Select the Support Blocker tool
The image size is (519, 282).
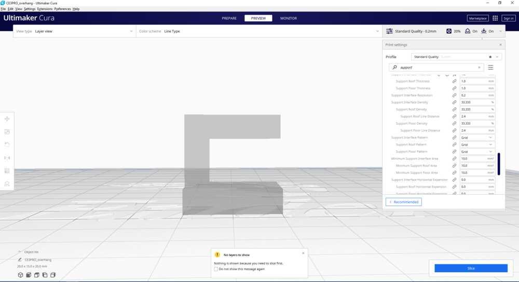7,183
